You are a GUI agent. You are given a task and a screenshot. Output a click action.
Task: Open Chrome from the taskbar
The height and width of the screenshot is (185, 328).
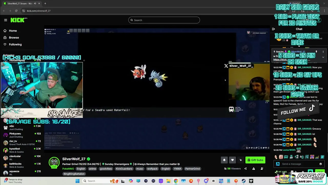176,181
